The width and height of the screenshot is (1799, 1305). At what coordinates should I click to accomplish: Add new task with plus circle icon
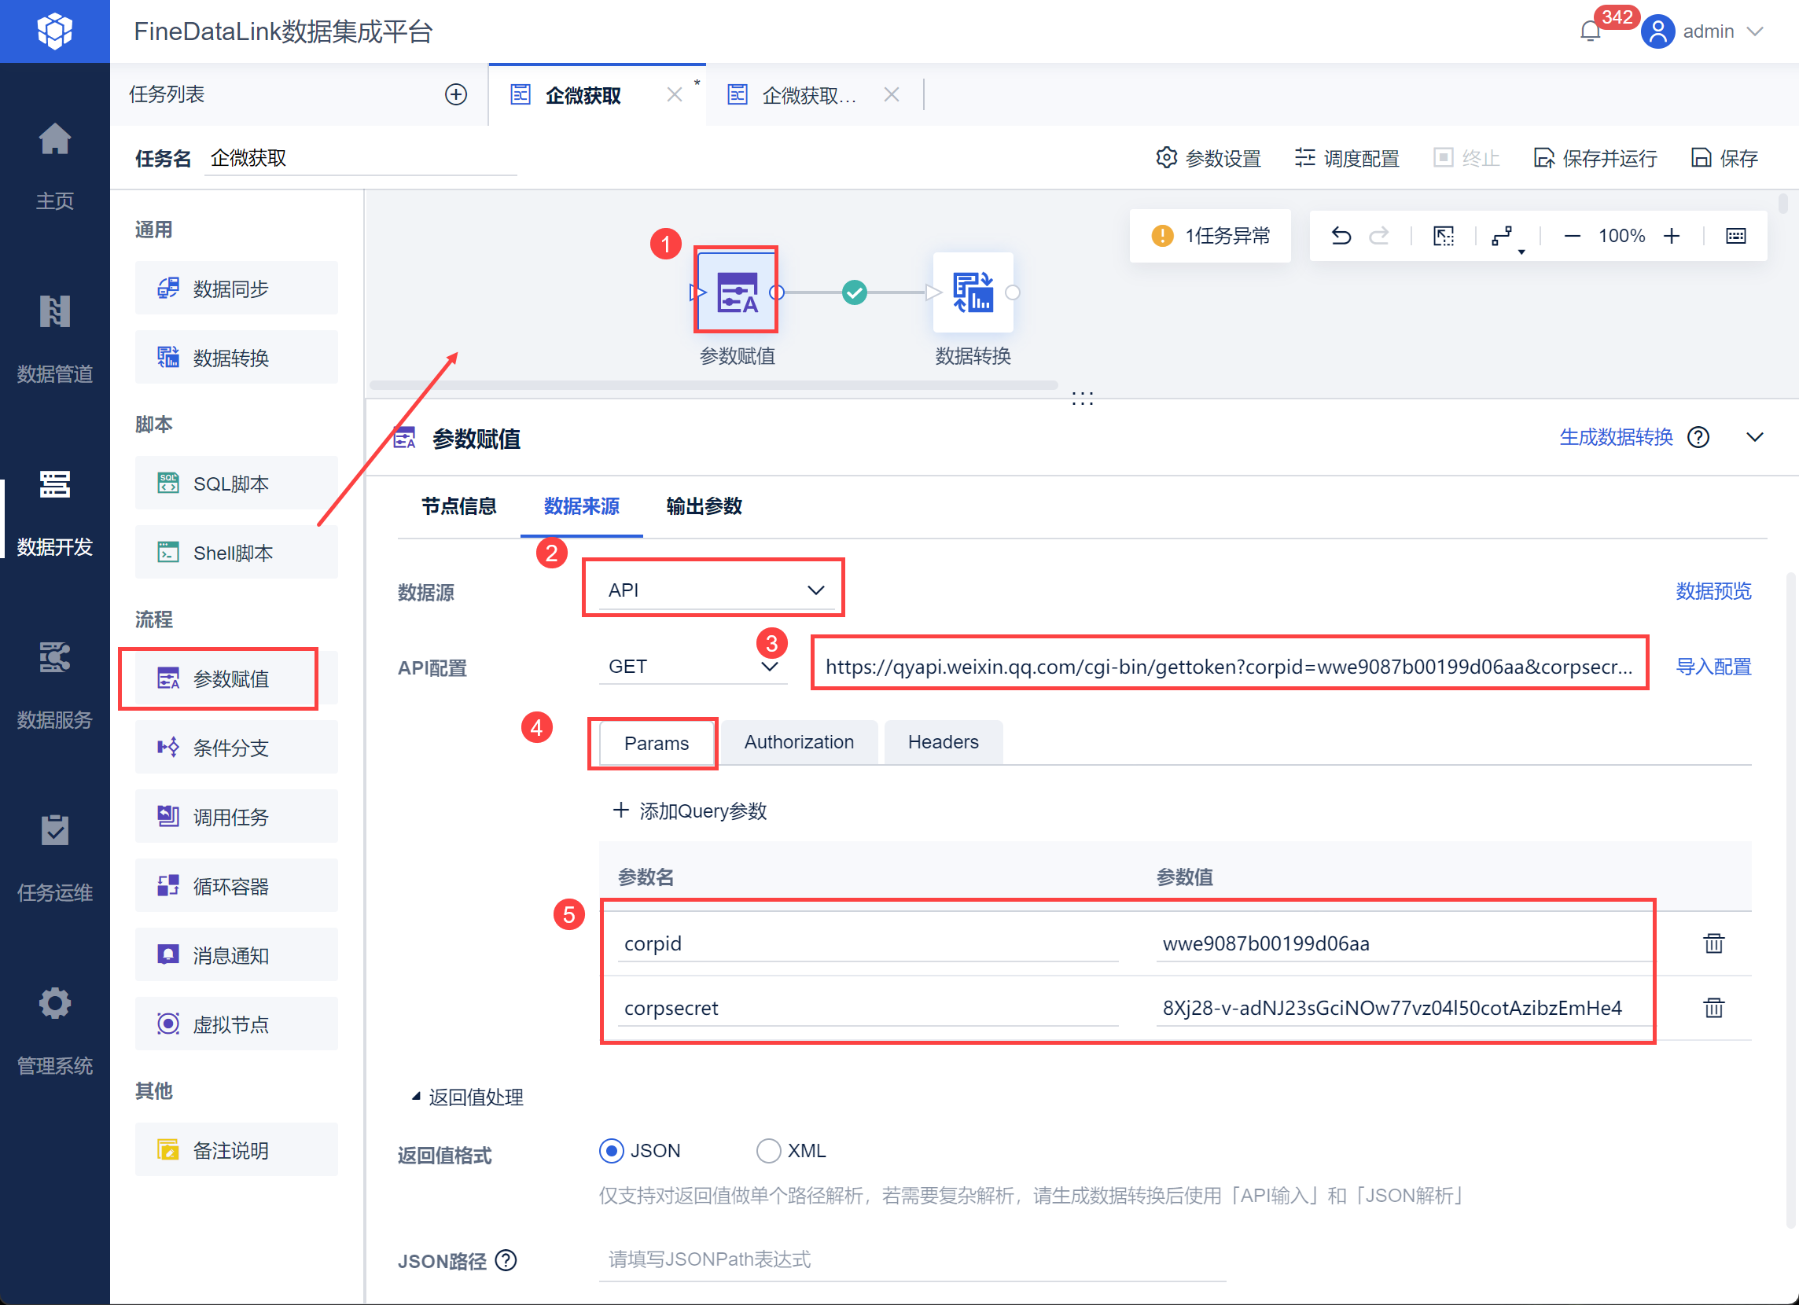pos(455,94)
